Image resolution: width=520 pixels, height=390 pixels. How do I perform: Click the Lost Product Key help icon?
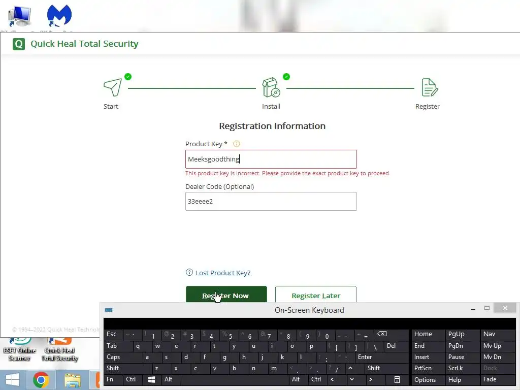point(189,272)
